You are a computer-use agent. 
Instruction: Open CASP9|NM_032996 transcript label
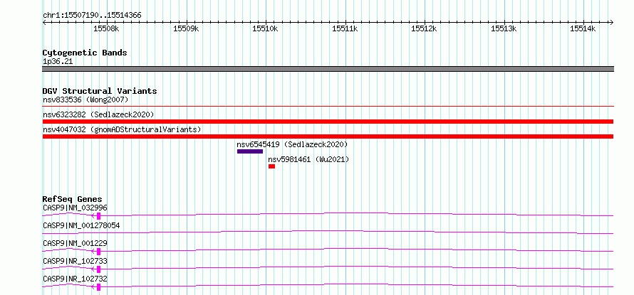(x=75, y=208)
